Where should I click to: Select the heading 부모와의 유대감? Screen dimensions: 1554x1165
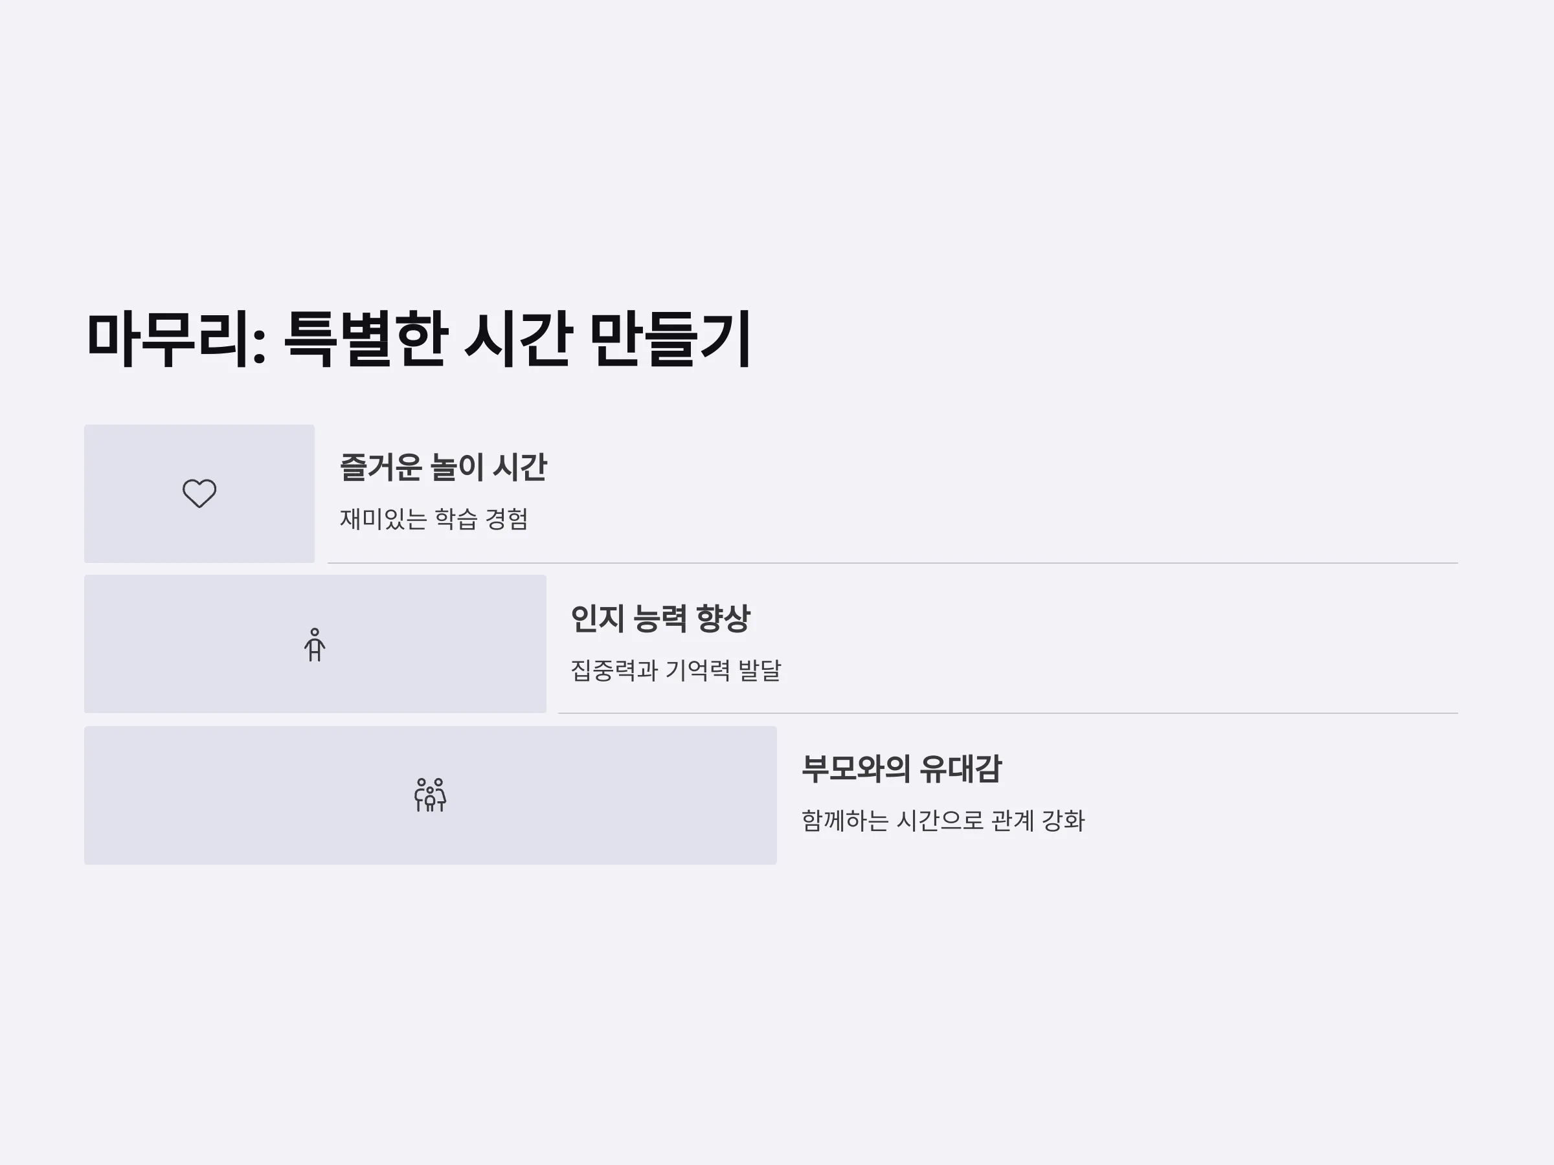coord(902,769)
